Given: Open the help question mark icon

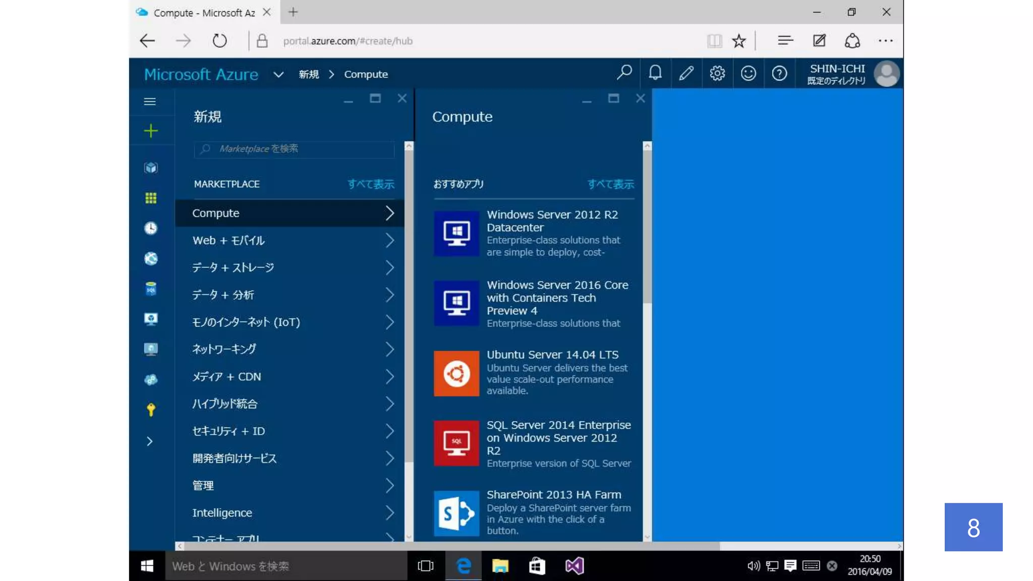Looking at the screenshot, I should click(779, 74).
